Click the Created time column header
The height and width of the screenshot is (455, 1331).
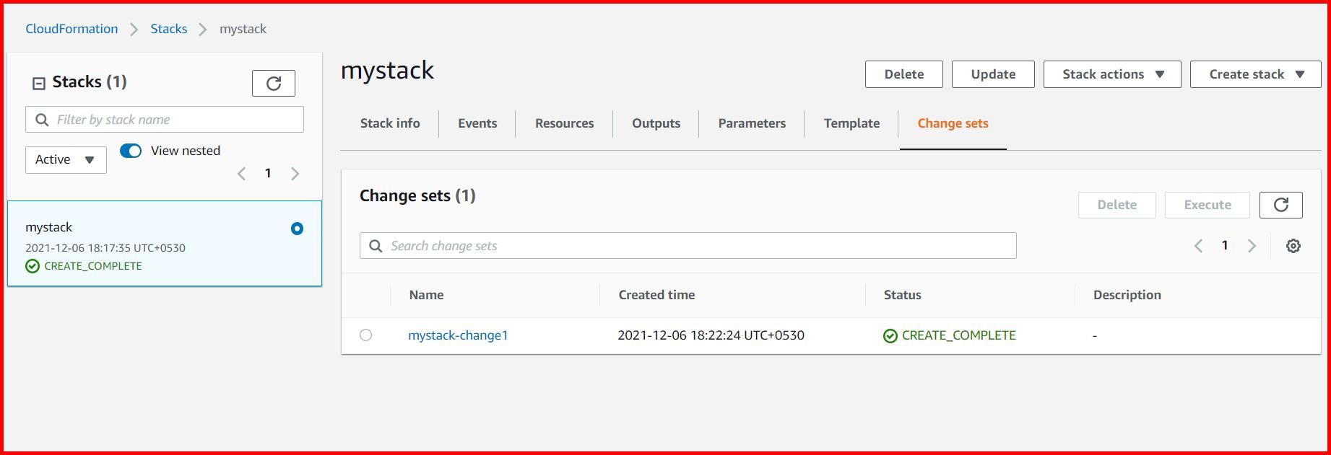(x=656, y=295)
